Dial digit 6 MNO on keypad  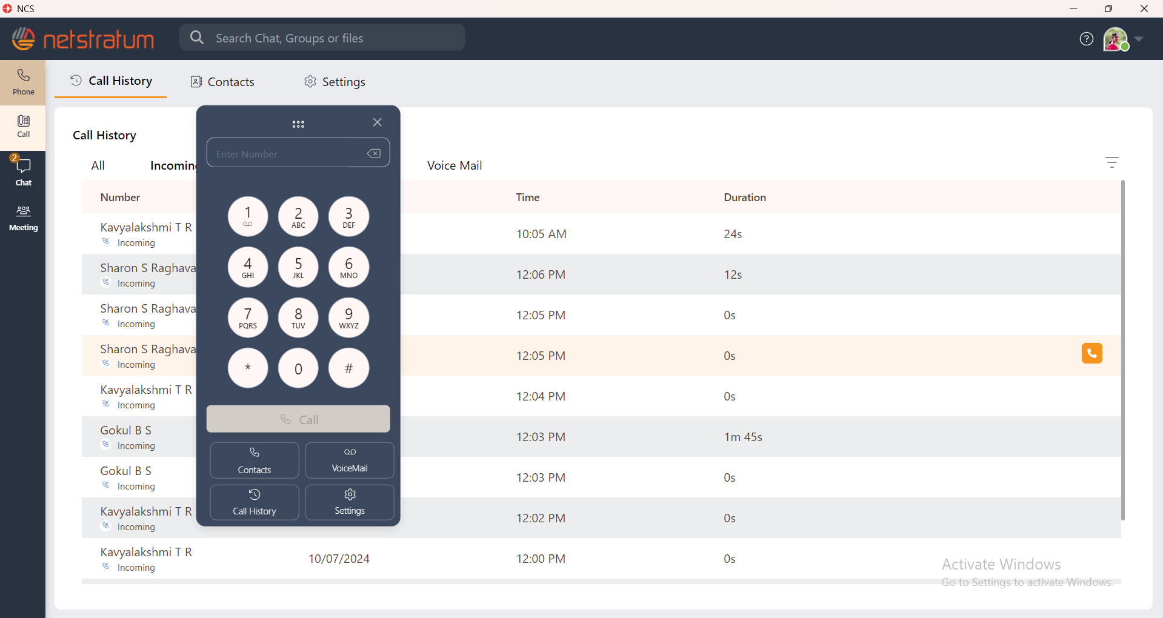[348, 267]
